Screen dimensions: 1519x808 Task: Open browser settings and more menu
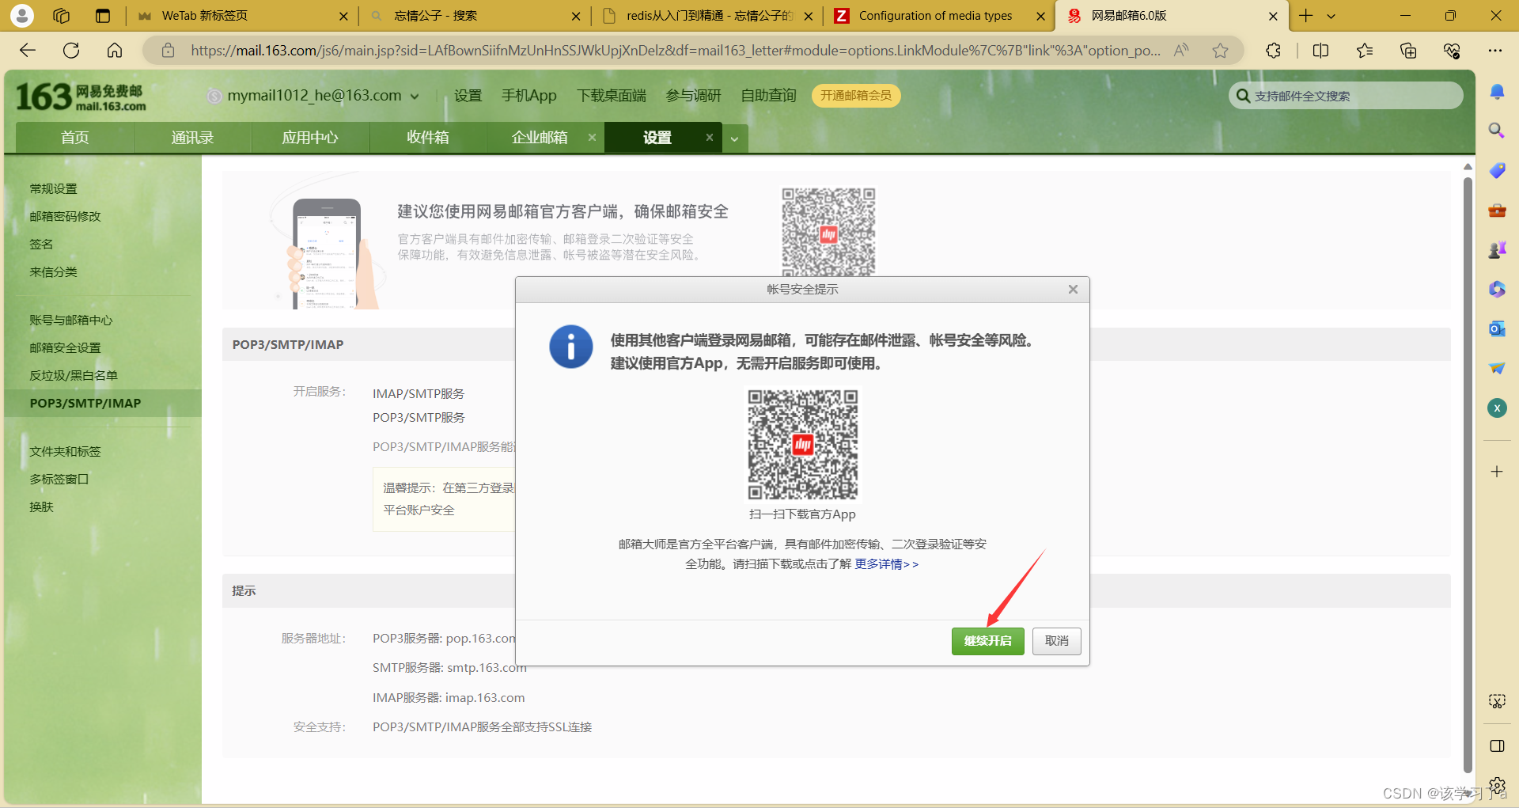pos(1494,51)
